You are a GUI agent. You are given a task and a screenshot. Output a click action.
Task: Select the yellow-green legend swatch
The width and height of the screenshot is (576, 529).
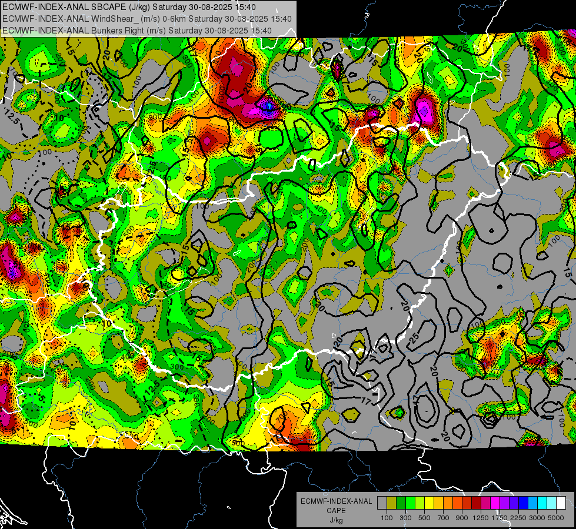point(419,503)
